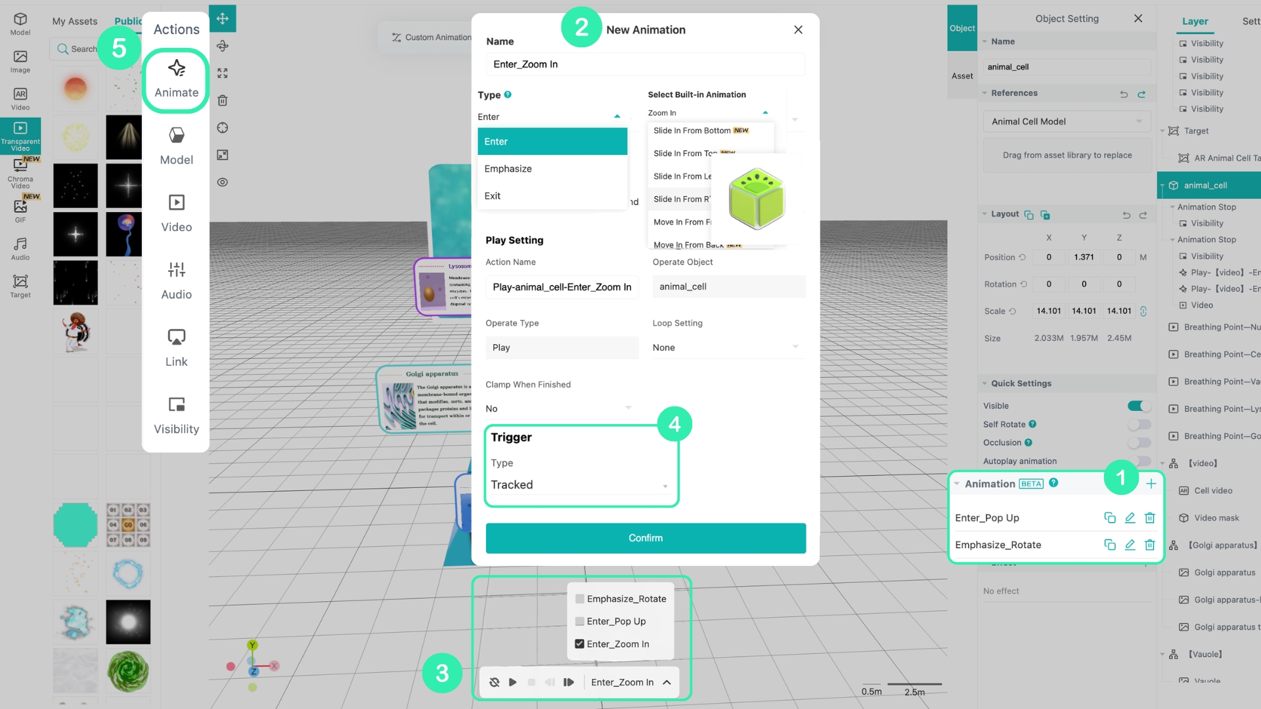Select the move gizmo tool
The width and height of the screenshot is (1261, 709).
point(223,18)
